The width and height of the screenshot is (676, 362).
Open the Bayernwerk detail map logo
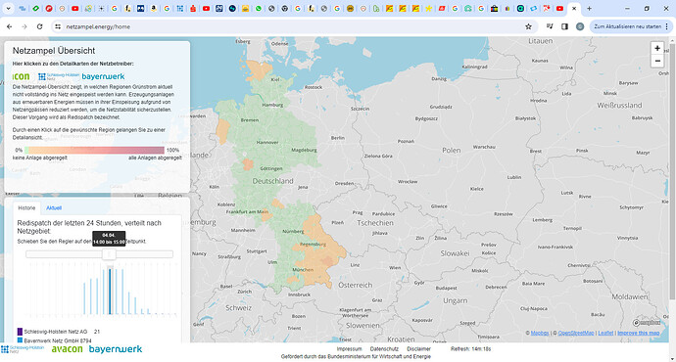point(103,76)
